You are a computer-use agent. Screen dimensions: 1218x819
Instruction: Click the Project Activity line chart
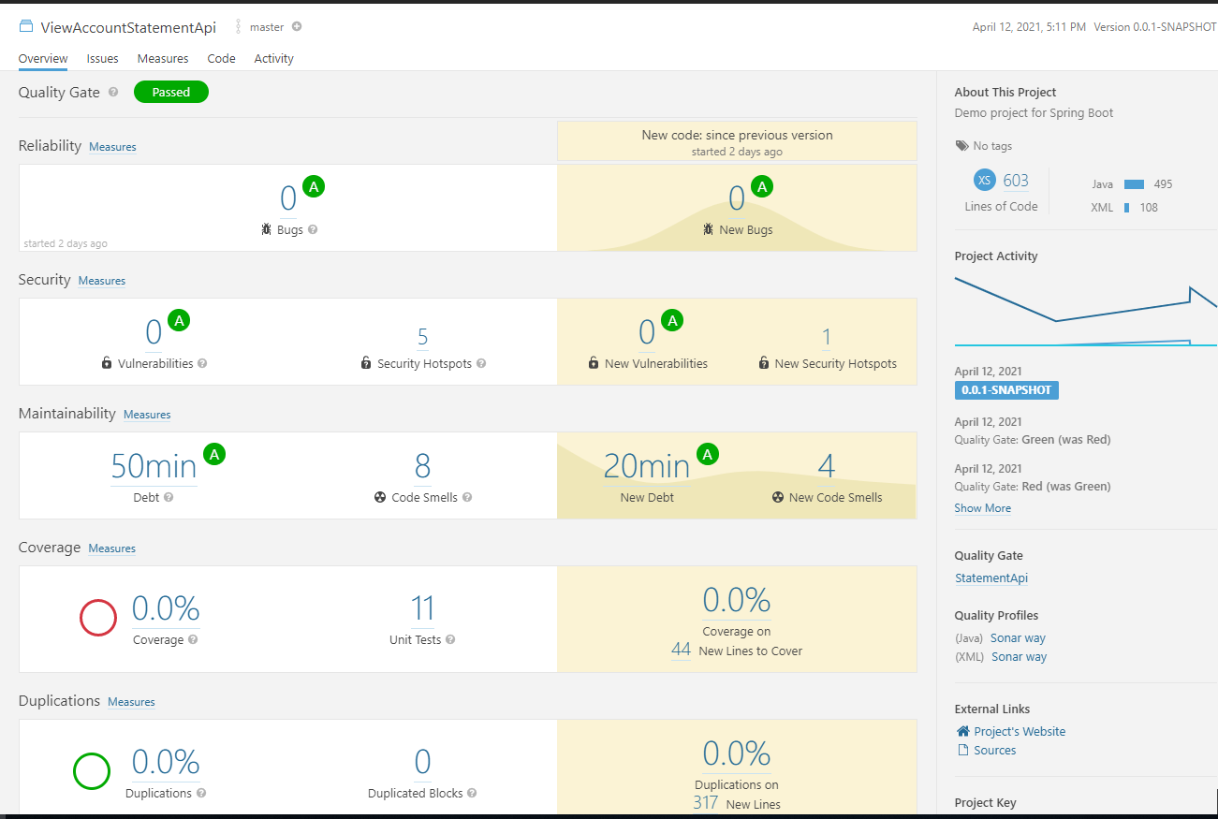1086,311
